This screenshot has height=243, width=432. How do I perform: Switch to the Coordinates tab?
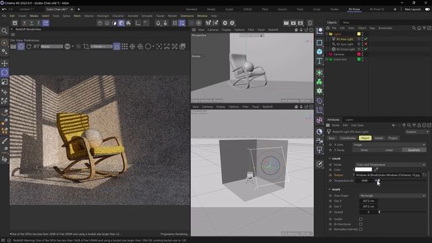(348, 138)
